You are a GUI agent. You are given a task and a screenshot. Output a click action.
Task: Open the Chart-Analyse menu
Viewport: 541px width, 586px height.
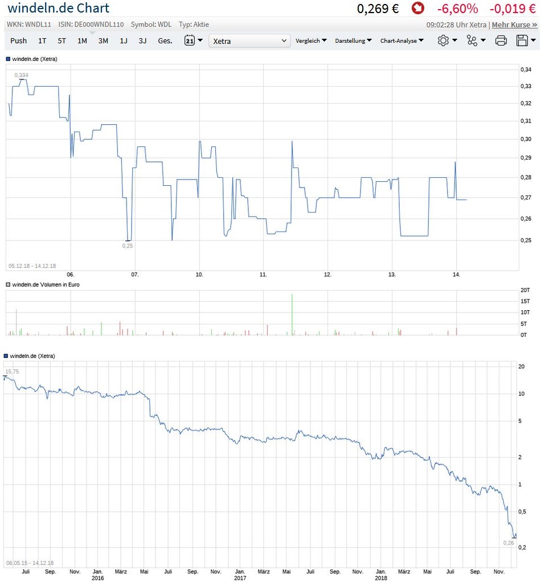[402, 40]
